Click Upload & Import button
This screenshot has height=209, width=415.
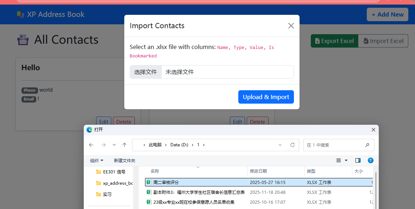(266, 97)
